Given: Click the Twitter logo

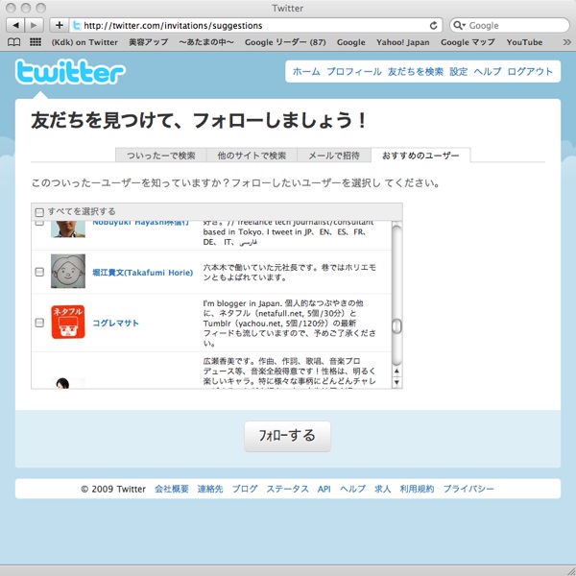Looking at the screenshot, I should pyautogui.click(x=70, y=72).
